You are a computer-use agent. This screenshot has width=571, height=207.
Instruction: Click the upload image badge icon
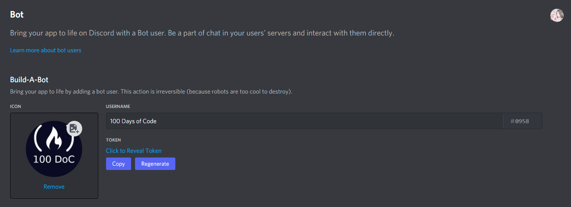(74, 128)
